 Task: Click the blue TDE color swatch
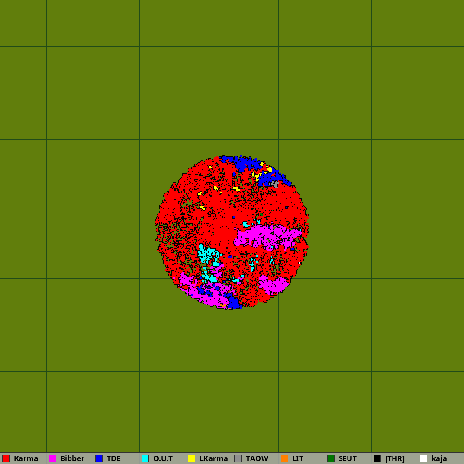click(x=99, y=458)
